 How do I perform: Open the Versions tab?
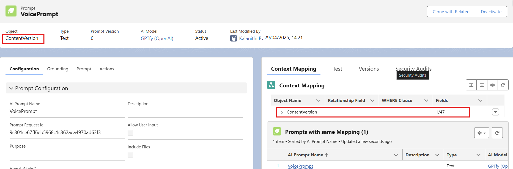tap(369, 69)
